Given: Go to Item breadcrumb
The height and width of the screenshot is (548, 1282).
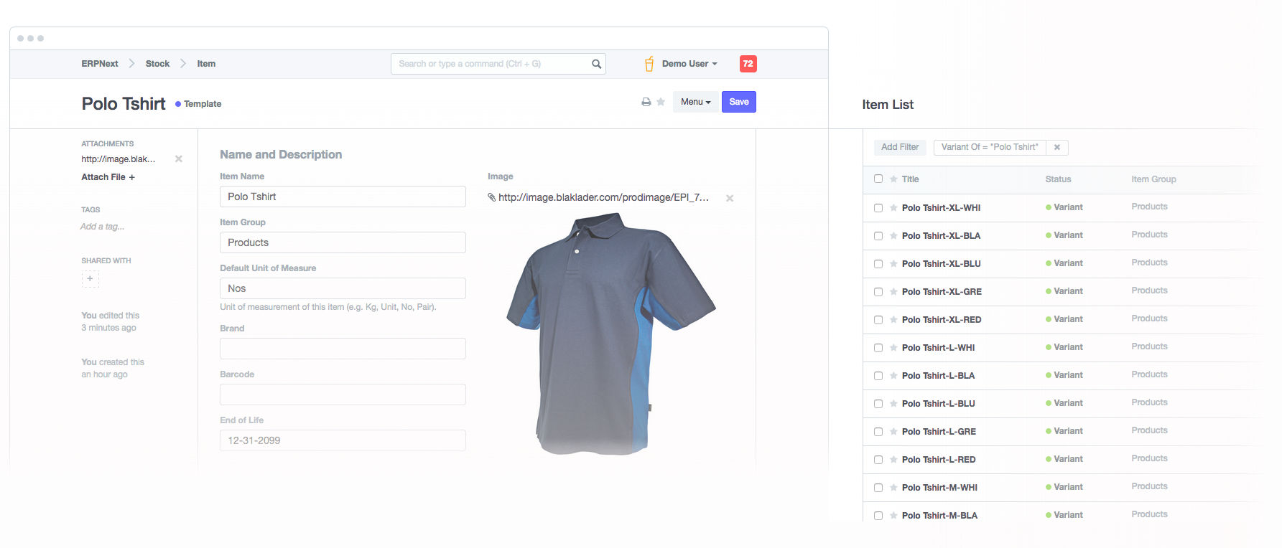Looking at the screenshot, I should pyautogui.click(x=206, y=64).
